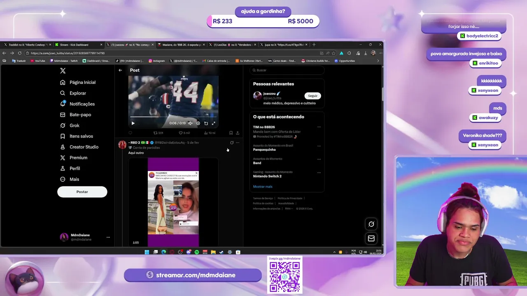
Task: Switch to LeoDias no X tab
Action: (x=232, y=45)
